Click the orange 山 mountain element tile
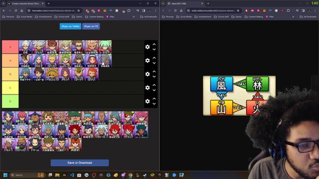This screenshot has height=179, width=319. (221, 108)
